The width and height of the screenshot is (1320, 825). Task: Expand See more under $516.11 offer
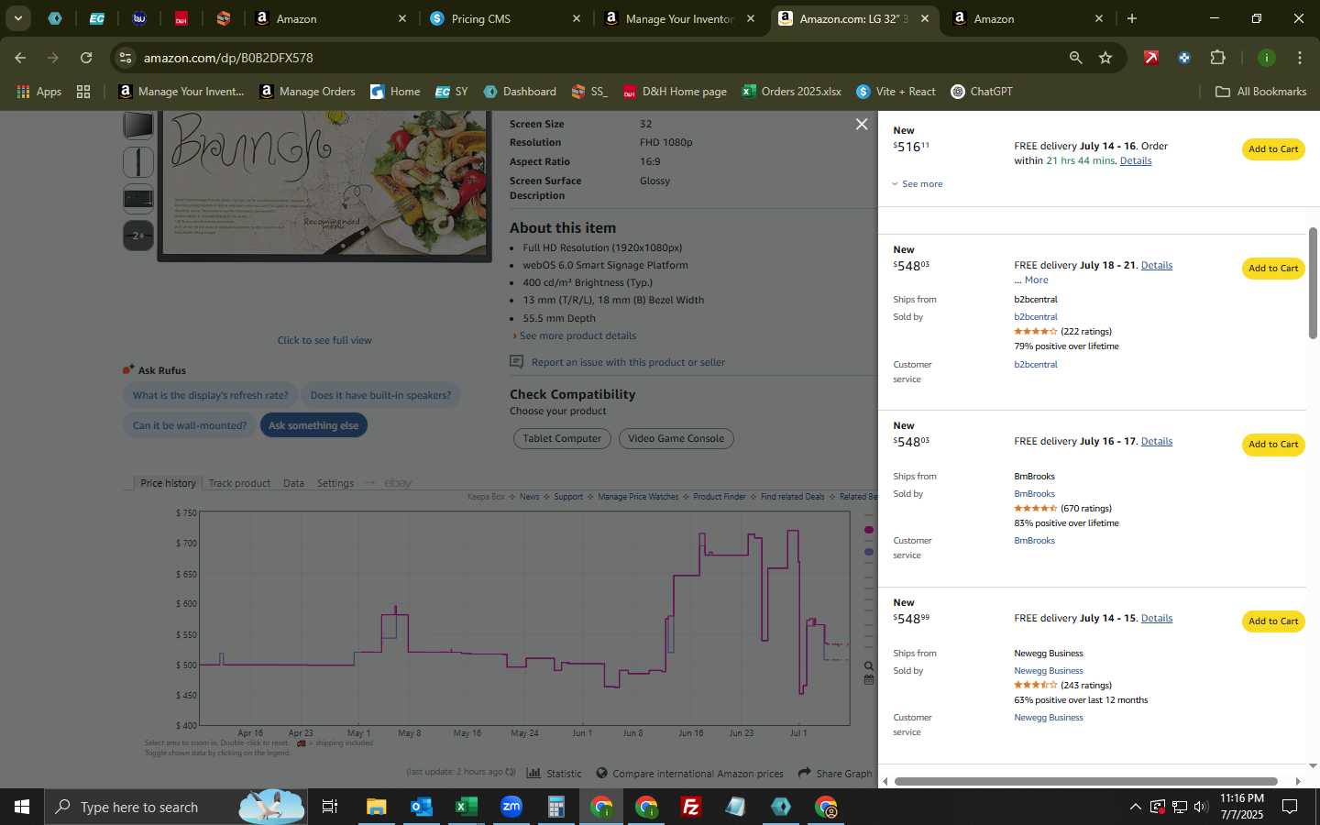[x=918, y=184]
